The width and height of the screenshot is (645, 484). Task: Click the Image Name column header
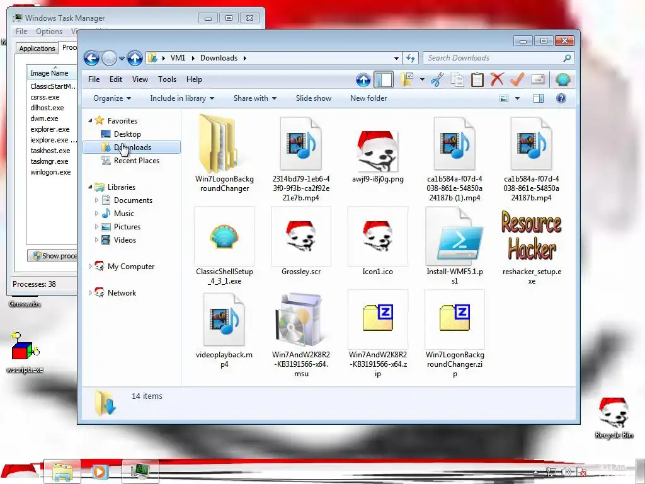[x=52, y=72]
